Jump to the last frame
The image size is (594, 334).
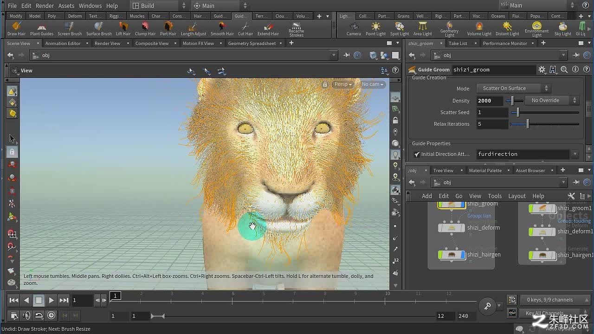(64, 300)
